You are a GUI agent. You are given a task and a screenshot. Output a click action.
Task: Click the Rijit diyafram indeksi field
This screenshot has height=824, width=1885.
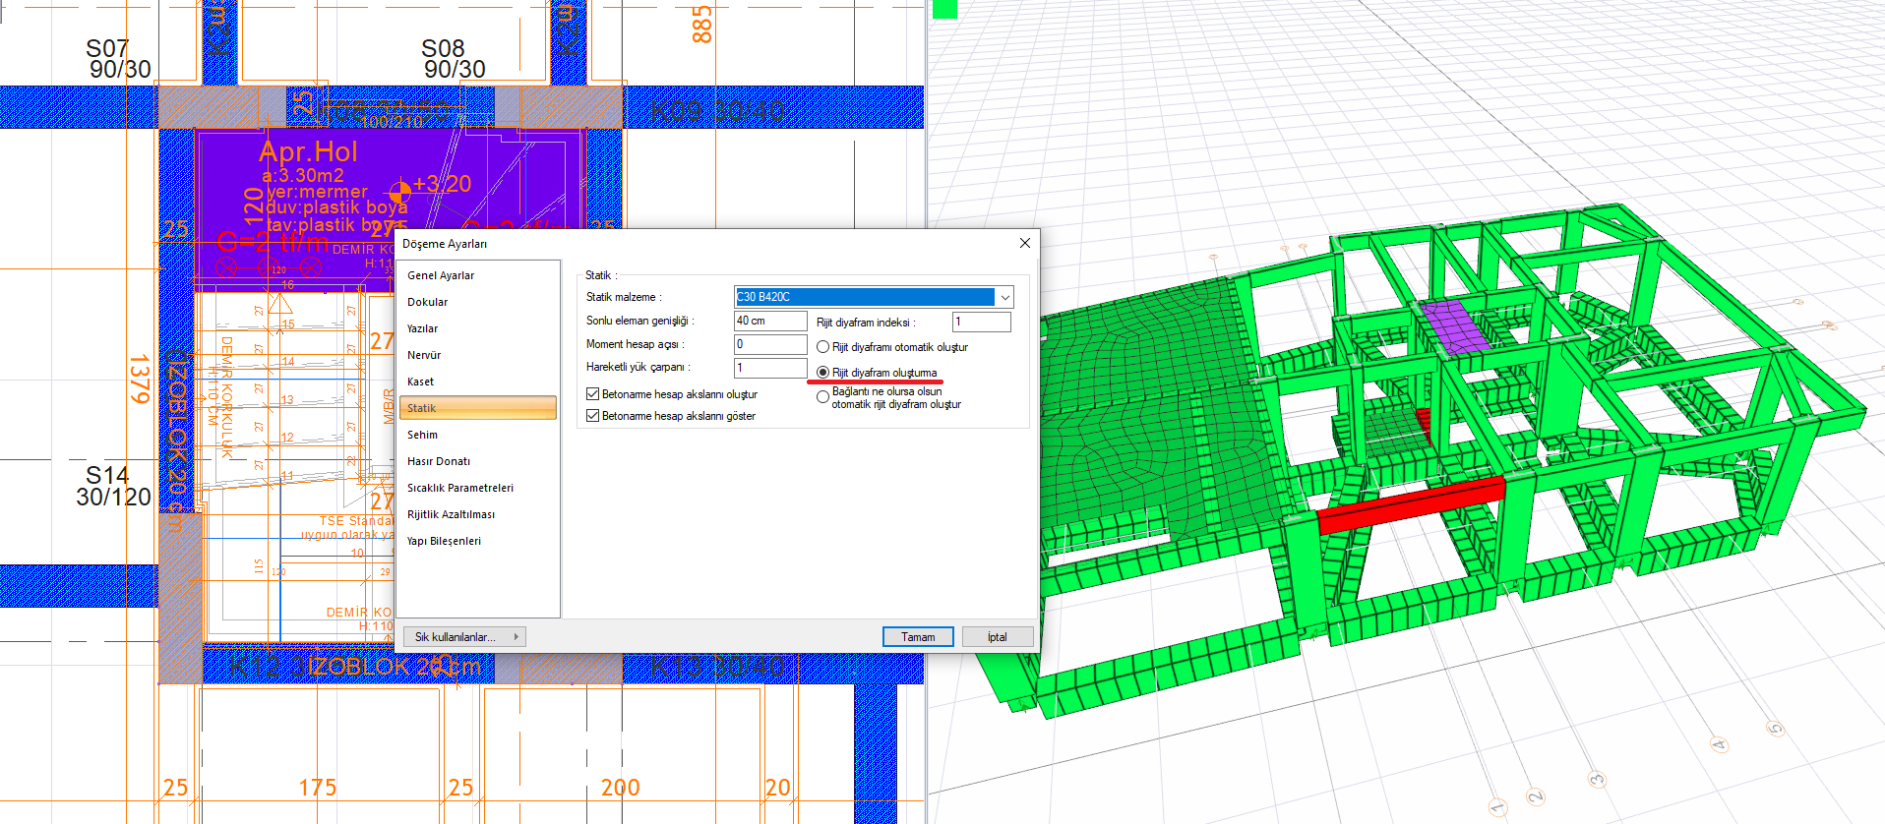coord(981,322)
